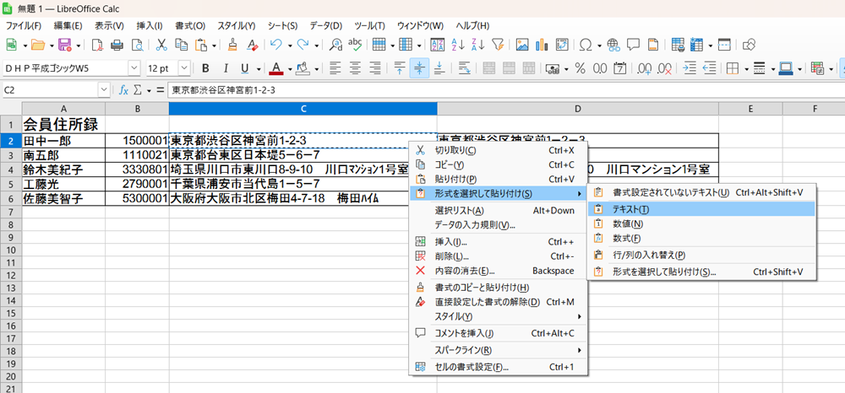Open the Borders dropdown arrow
The height and width of the screenshot is (393, 845).
746,69
